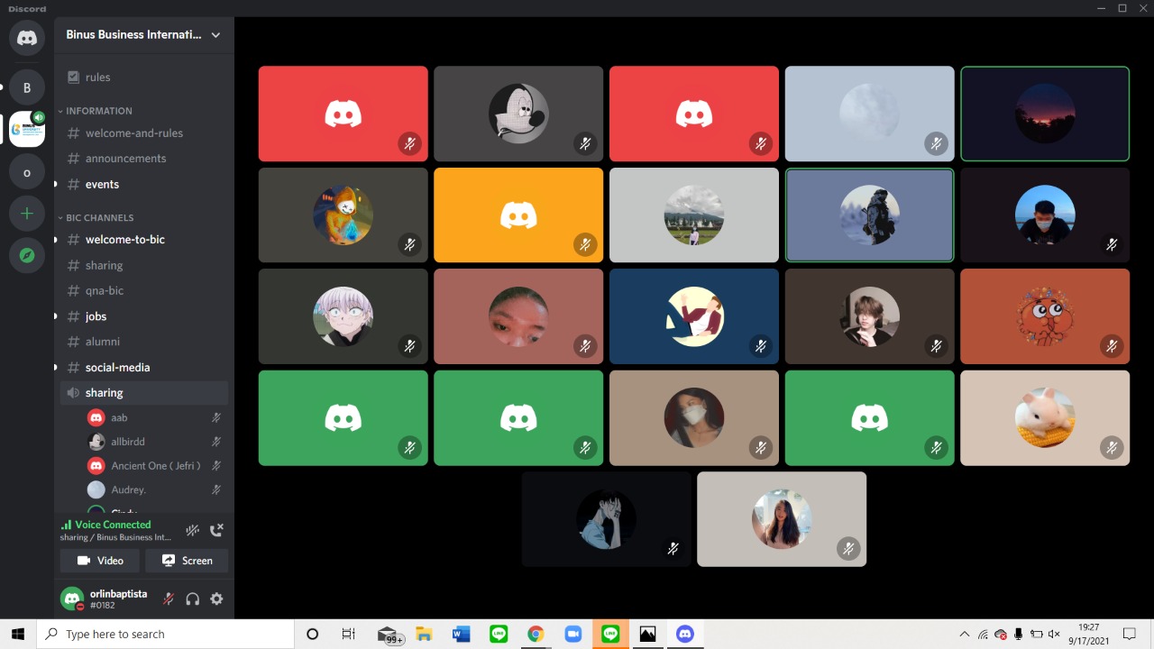Open Windows Start menu
Viewport: 1154px width, 649px height.
point(18,635)
